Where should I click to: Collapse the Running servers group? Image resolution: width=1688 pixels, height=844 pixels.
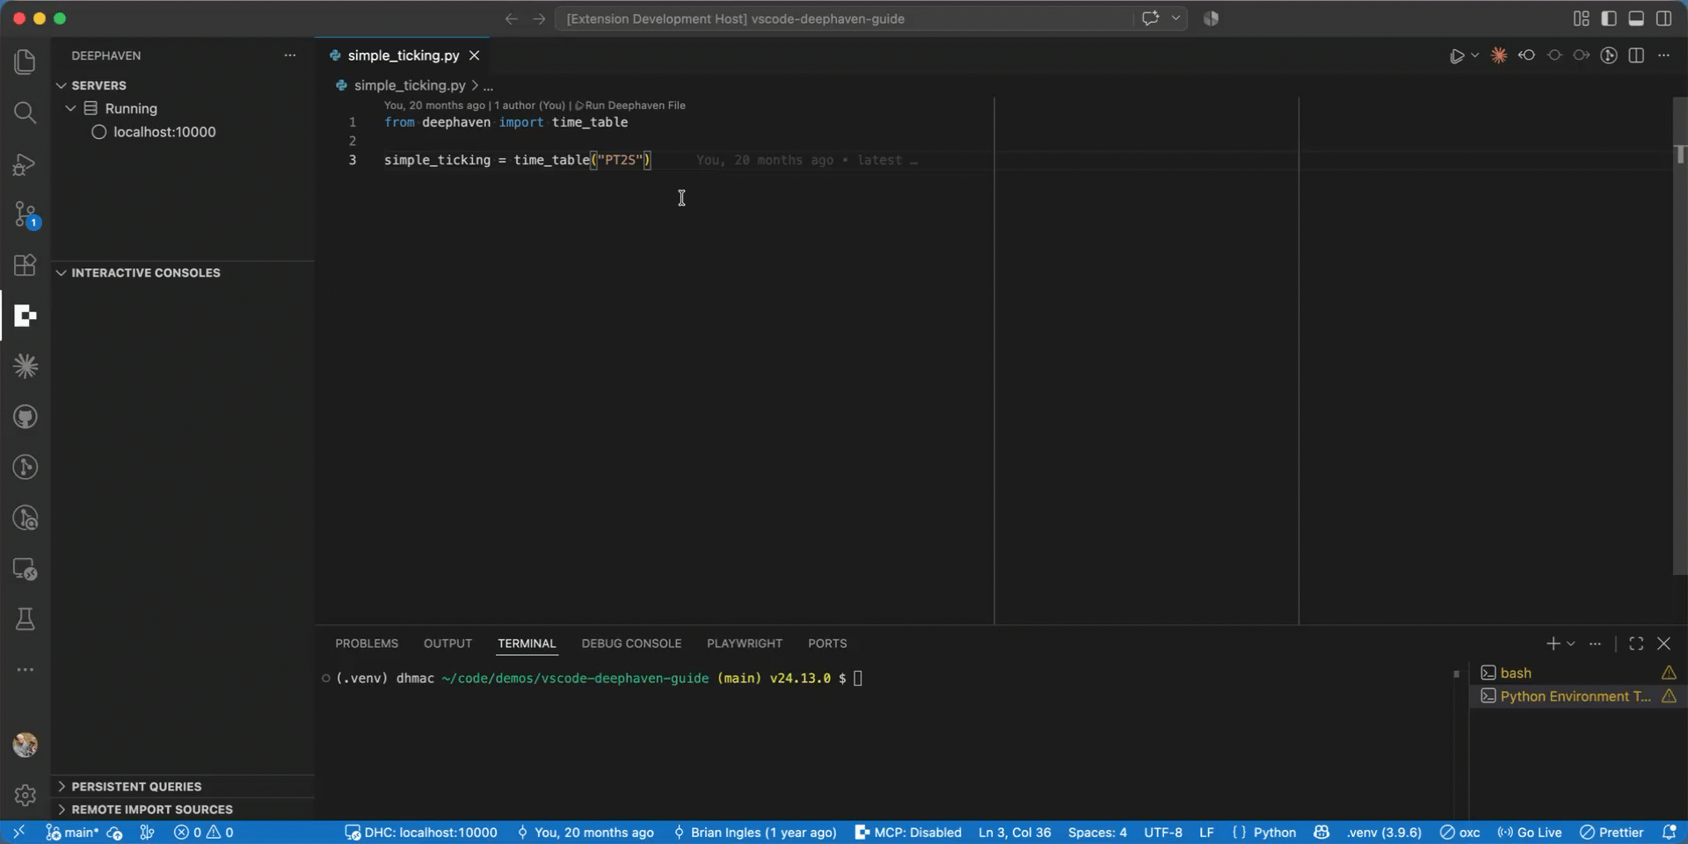(x=183, y=108)
